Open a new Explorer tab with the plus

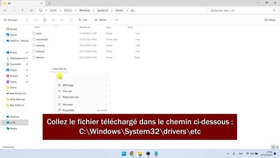49,3
